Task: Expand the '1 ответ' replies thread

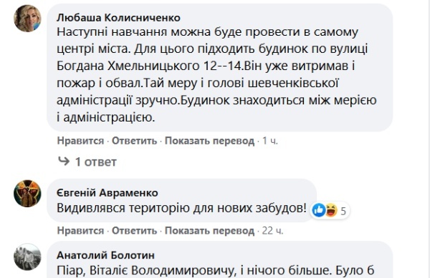Action: click(96, 162)
